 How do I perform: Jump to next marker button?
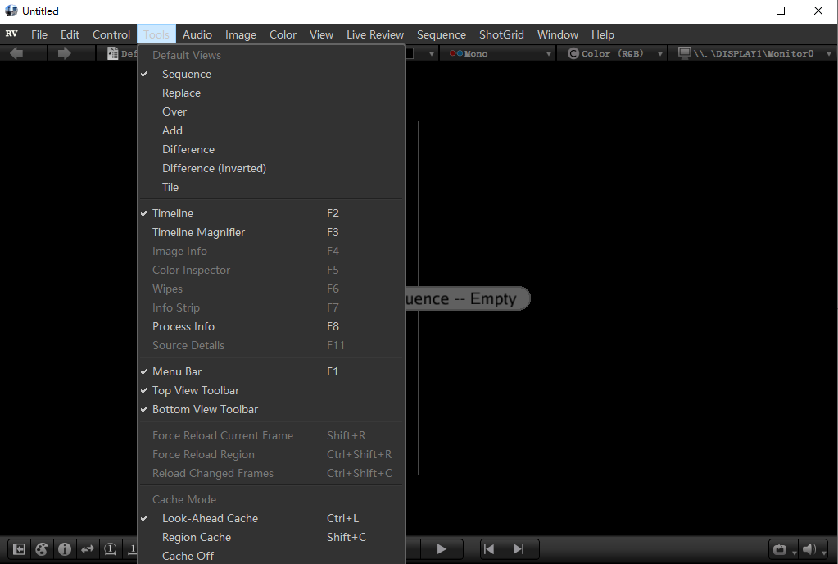[519, 549]
